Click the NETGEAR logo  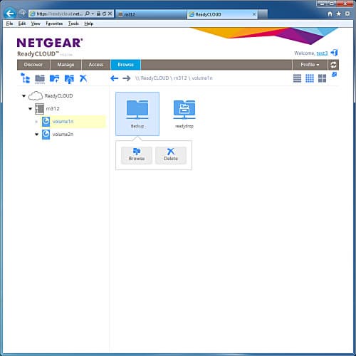tap(50, 43)
